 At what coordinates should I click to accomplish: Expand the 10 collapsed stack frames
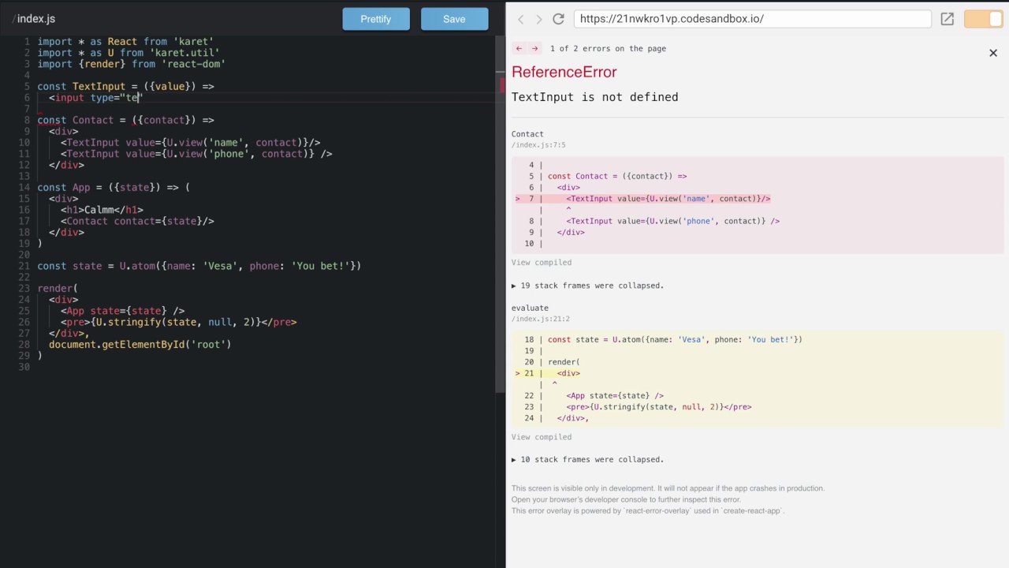(x=588, y=459)
